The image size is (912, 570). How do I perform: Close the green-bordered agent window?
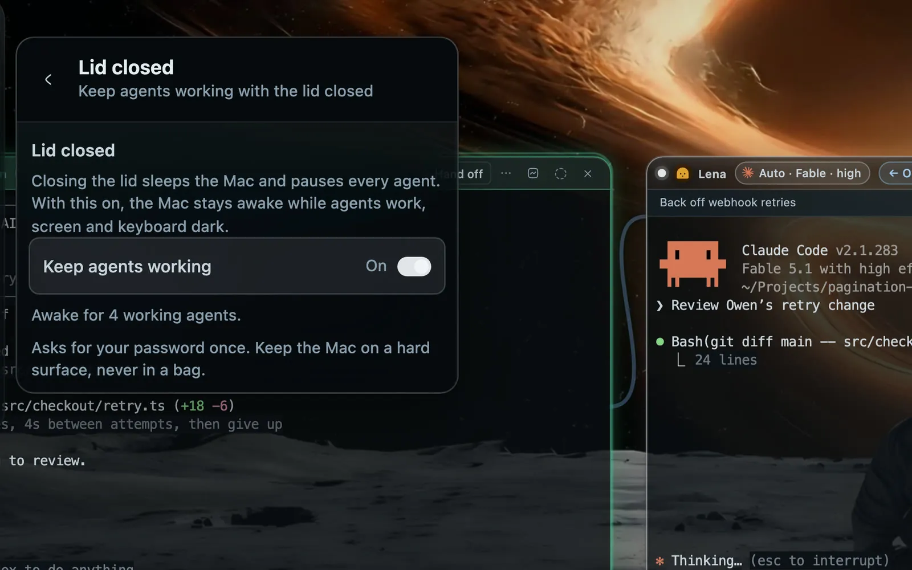click(x=588, y=173)
